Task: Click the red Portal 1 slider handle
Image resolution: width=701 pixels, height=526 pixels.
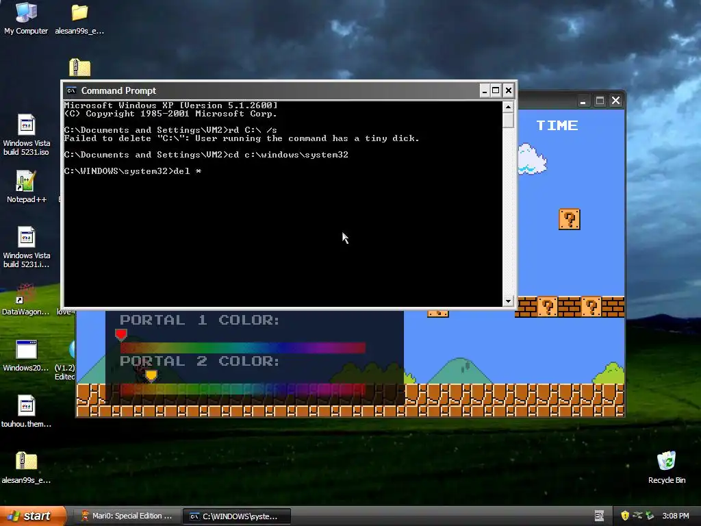Action: point(120,334)
